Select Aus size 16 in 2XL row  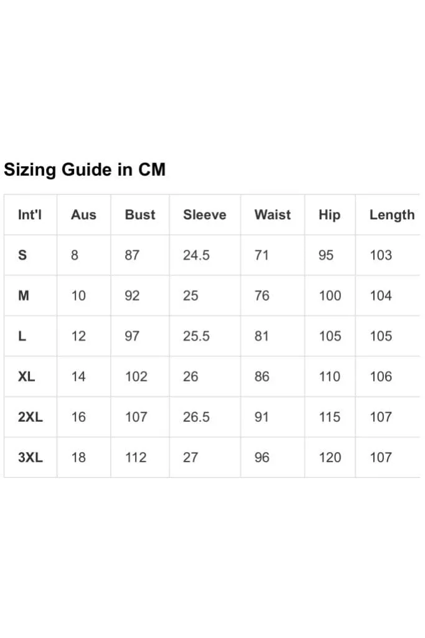(x=78, y=417)
